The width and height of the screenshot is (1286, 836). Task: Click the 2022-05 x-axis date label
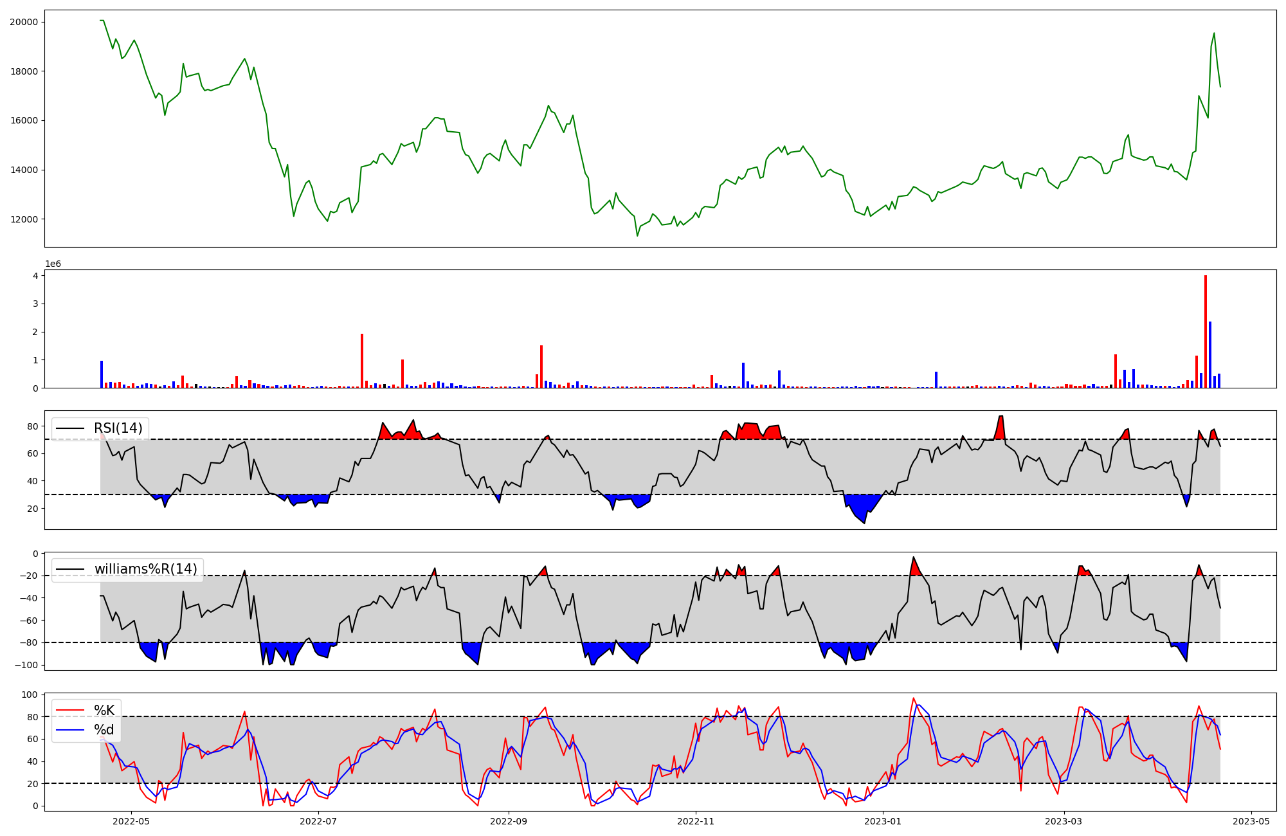[x=131, y=821]
